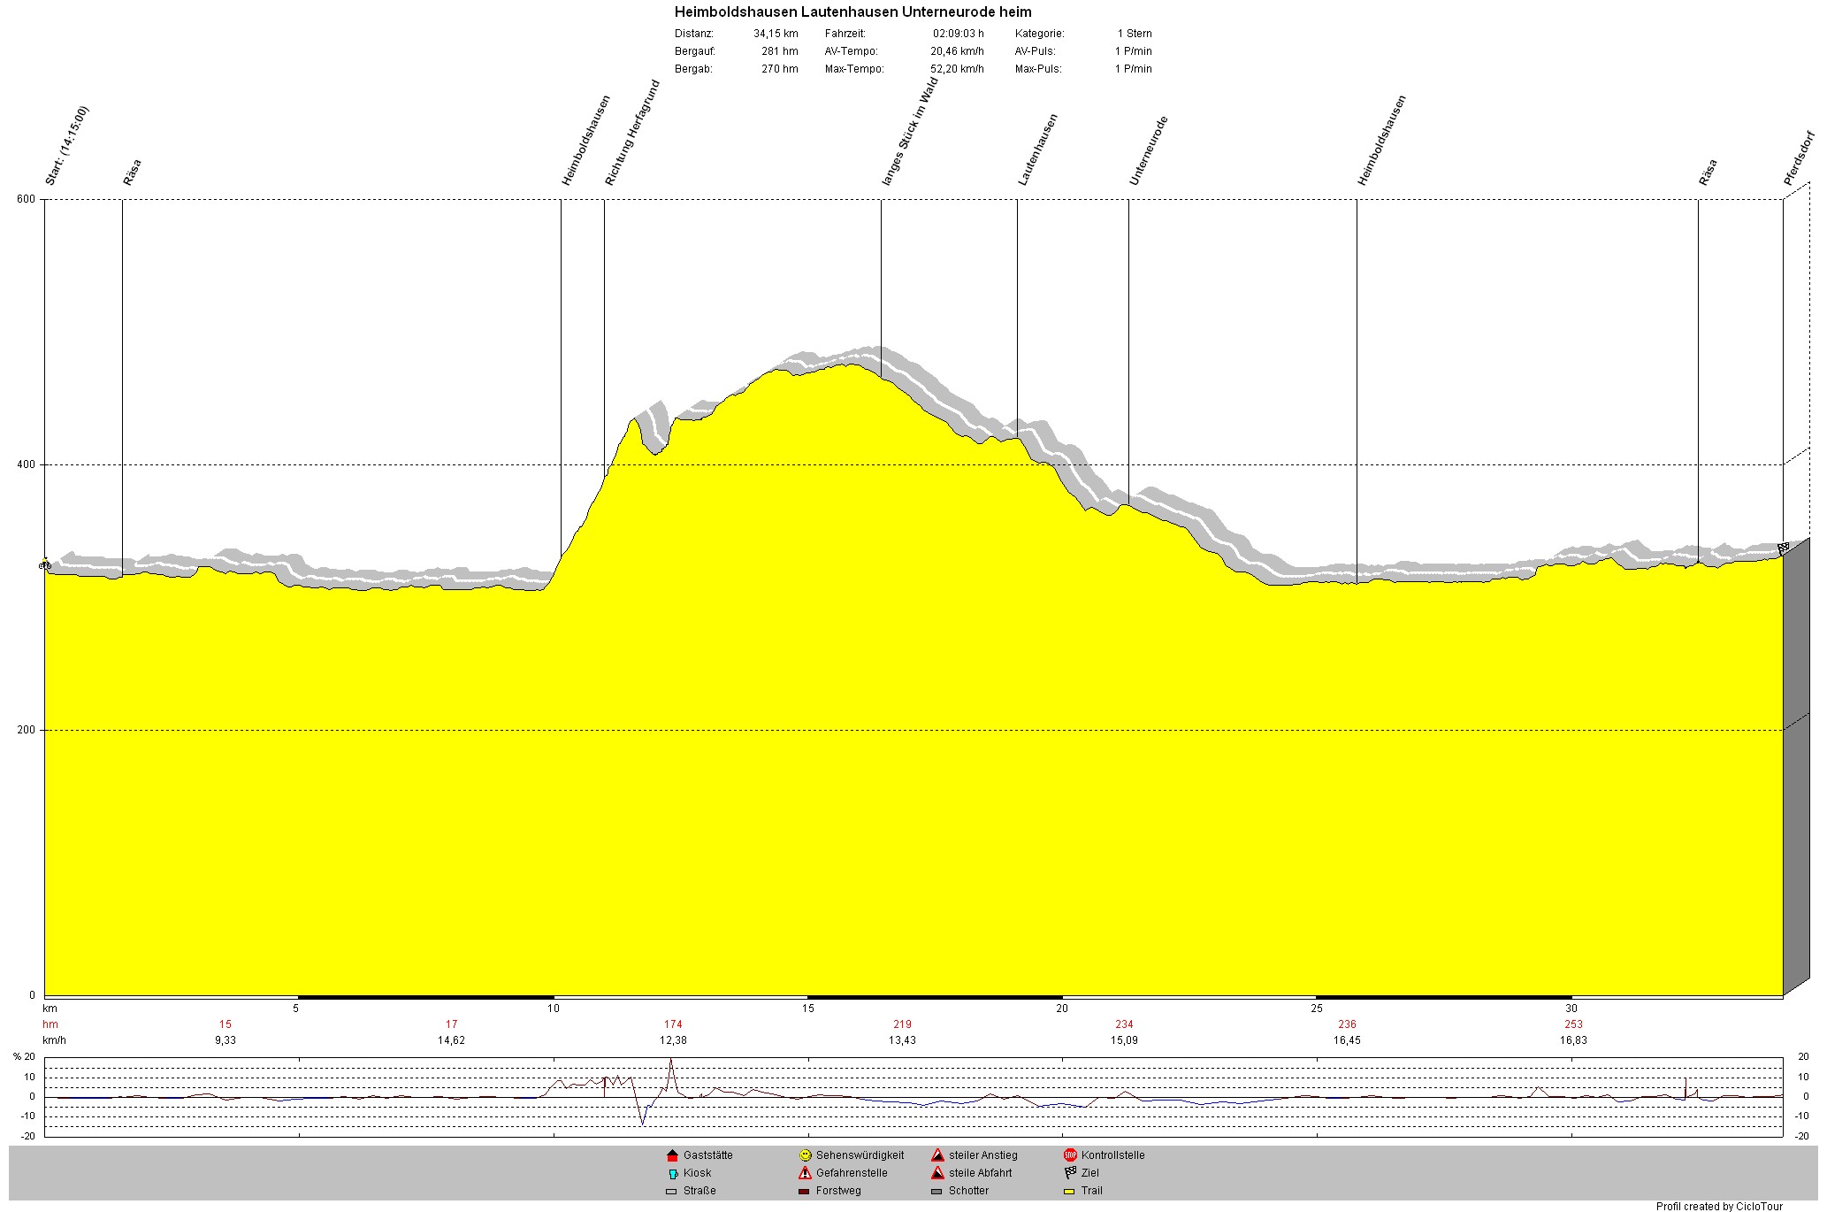Click the Kontrollstelle legend label text
The image size is (1827, 1212).
1112,1155
